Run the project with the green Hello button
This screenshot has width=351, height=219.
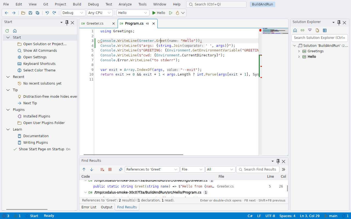coord(159,13)
